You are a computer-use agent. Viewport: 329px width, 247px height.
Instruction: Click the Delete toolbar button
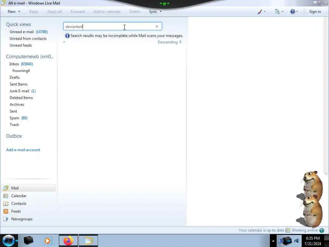(135, 12)
